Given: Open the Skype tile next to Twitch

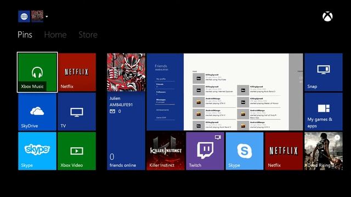Looking at the screenshot, I should [x=245, y=151].
